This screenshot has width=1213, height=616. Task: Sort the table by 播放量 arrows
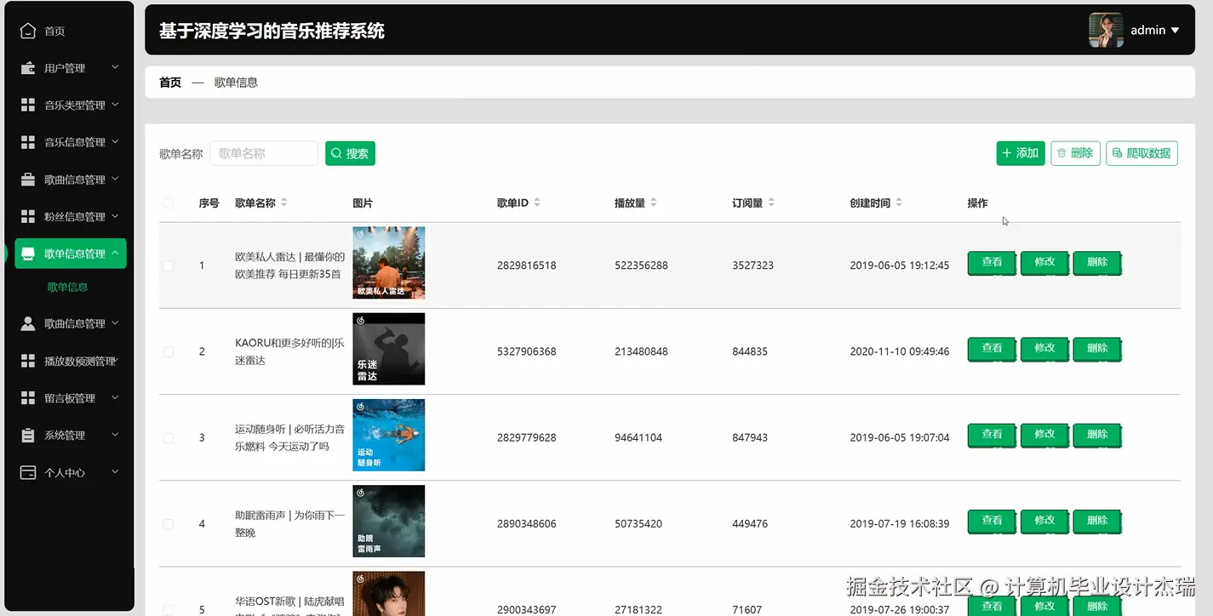(x=654, y=202)
